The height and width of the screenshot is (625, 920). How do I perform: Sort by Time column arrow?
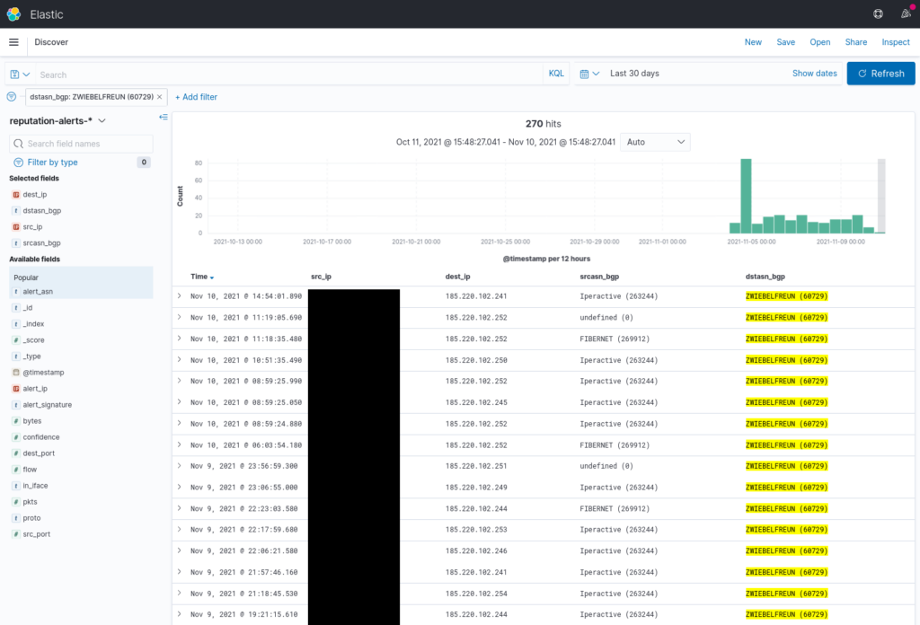pyautogui.click(x=212, y=277)
